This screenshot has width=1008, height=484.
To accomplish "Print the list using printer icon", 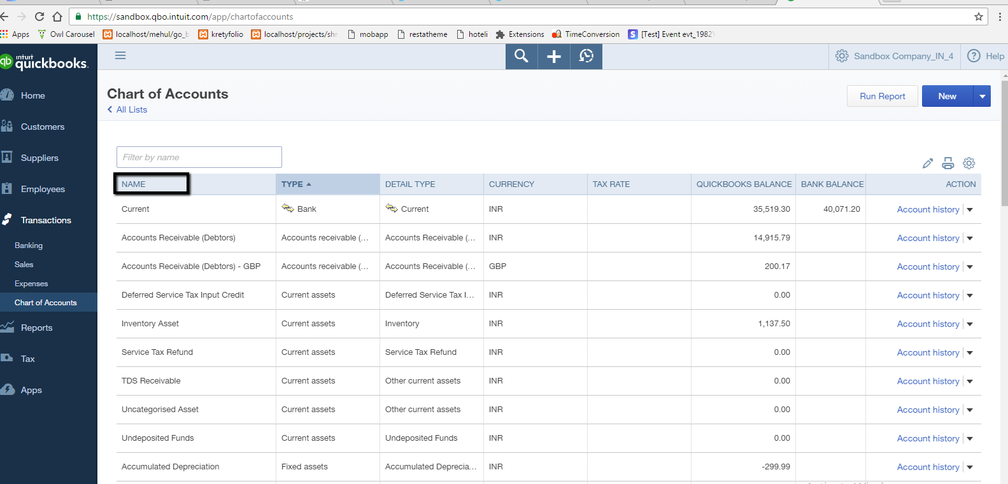I will tap(948, 163).
